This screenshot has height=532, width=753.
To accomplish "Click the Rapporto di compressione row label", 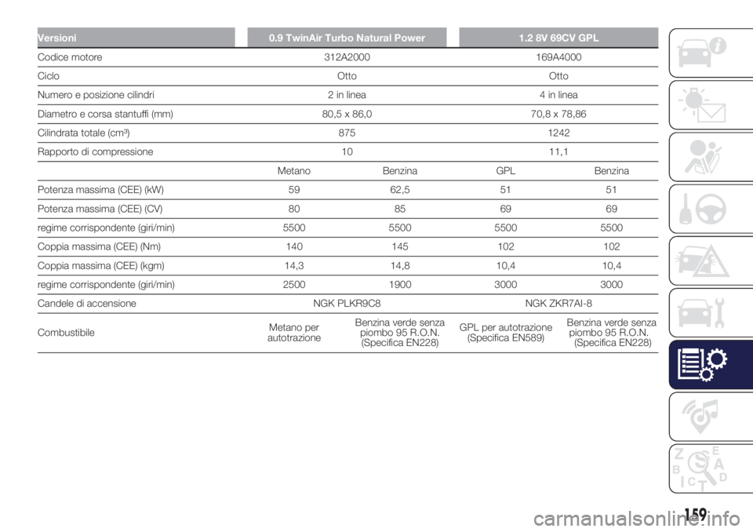I will pyautogui.click(x=97, y=151).
